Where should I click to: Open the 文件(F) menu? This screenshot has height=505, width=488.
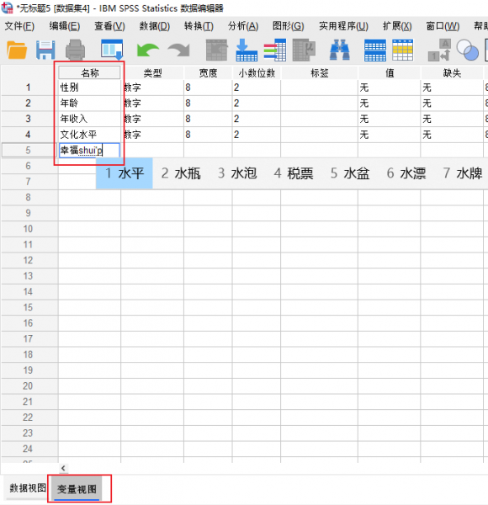pyautogui.click(x=19, y=26)
